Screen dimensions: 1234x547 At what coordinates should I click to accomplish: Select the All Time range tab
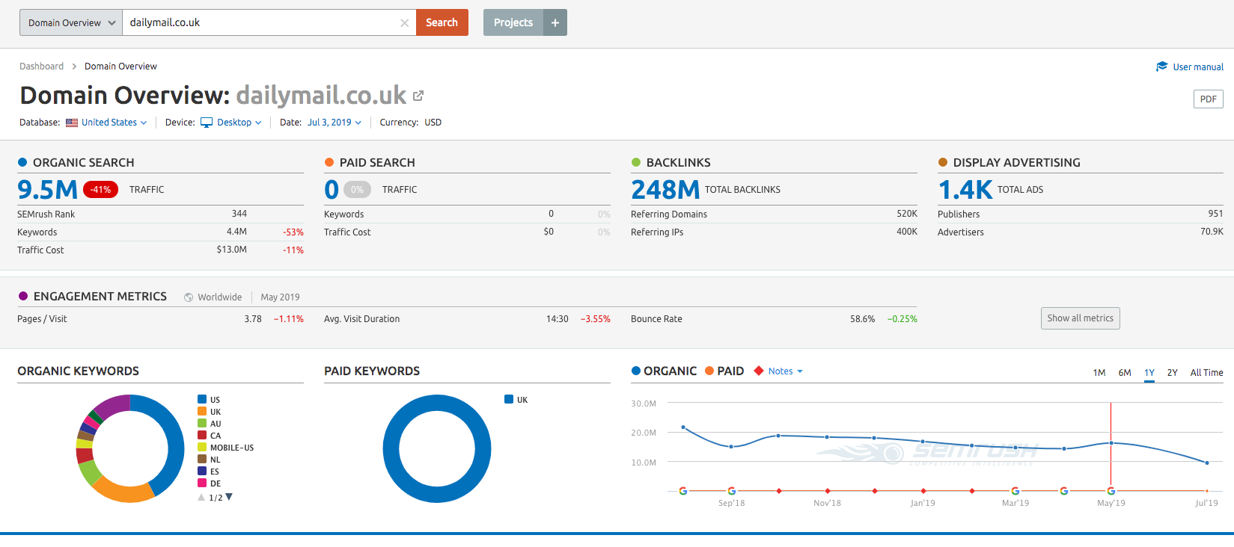coord(1207,373)
